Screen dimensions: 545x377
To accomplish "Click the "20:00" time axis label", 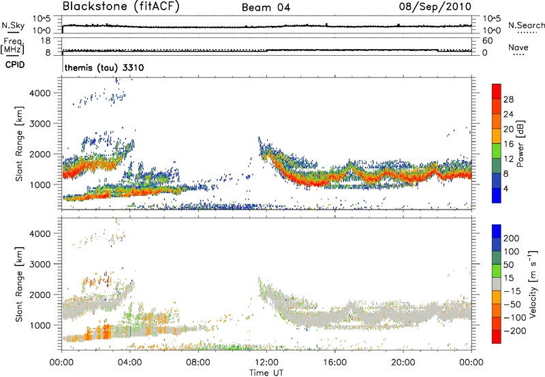I will point(403,363).
